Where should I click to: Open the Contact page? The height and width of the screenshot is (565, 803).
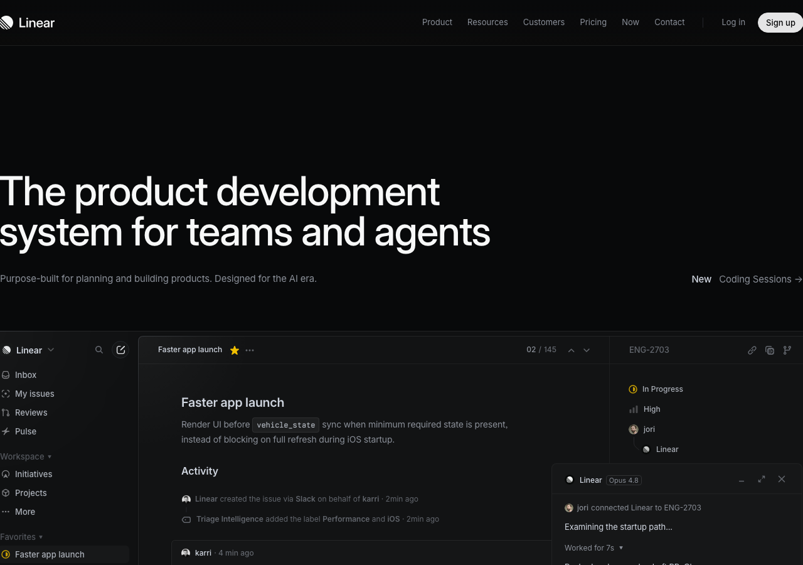click(669, 22)
